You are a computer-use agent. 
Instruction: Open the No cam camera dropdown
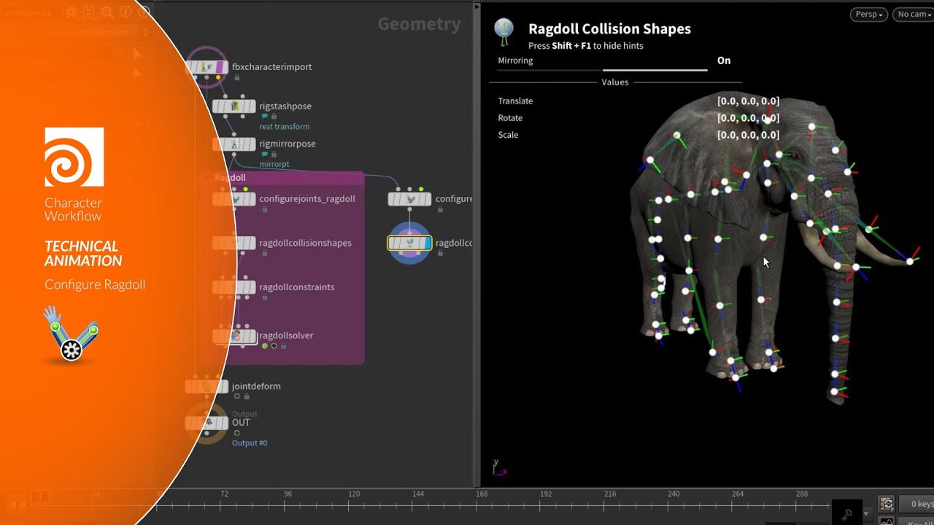click(x=913, y=14)
